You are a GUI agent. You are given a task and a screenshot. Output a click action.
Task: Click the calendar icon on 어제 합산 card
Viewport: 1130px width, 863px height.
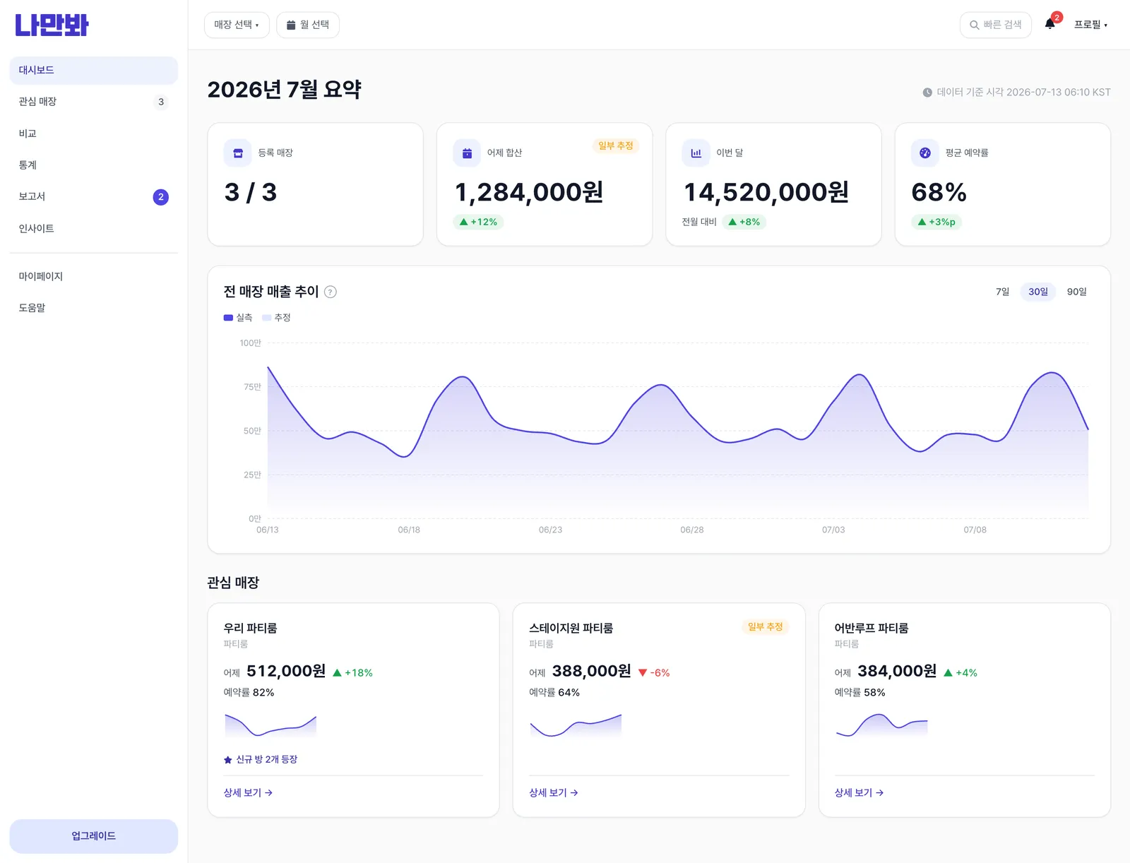pyautogui.click(x=467, y=153)
